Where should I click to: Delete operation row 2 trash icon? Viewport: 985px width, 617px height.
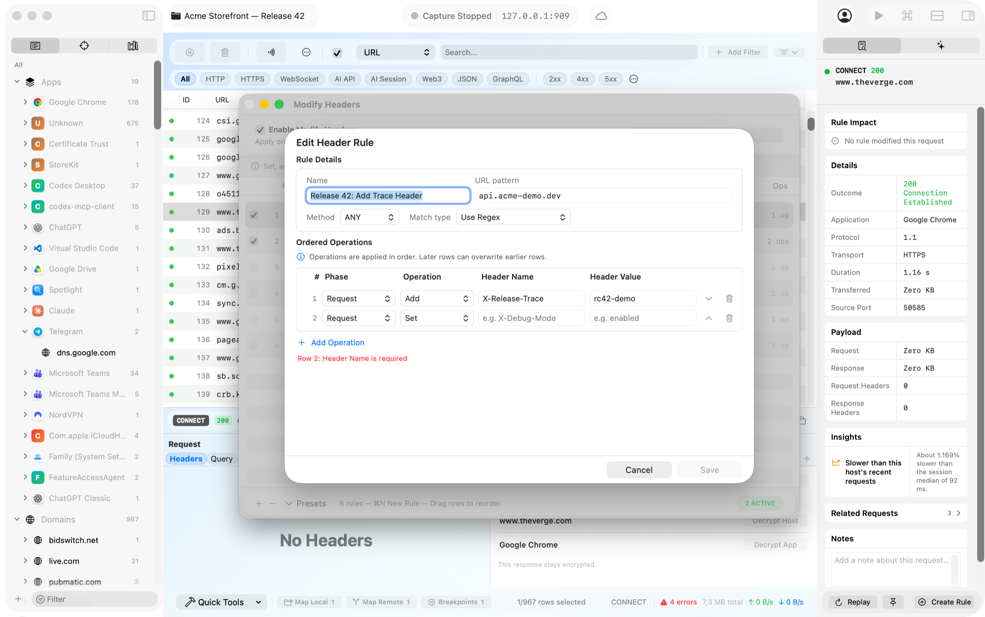[x=729, y=318]
